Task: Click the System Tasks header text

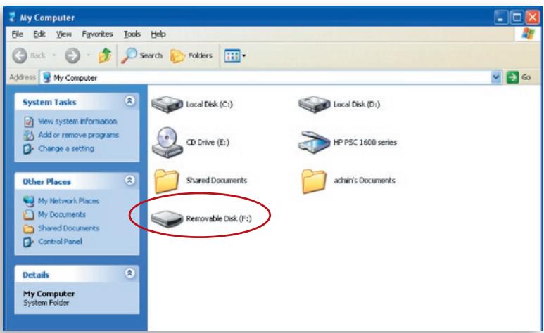Action: (x=49, y=103)
